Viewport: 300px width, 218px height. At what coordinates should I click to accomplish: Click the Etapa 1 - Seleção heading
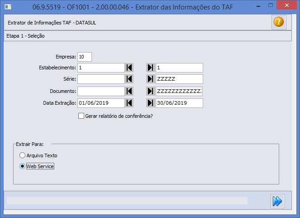[x=25, y=36]
